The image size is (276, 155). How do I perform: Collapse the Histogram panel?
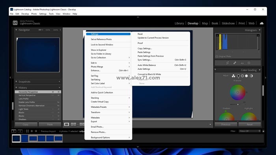click(x=259, y=30)
